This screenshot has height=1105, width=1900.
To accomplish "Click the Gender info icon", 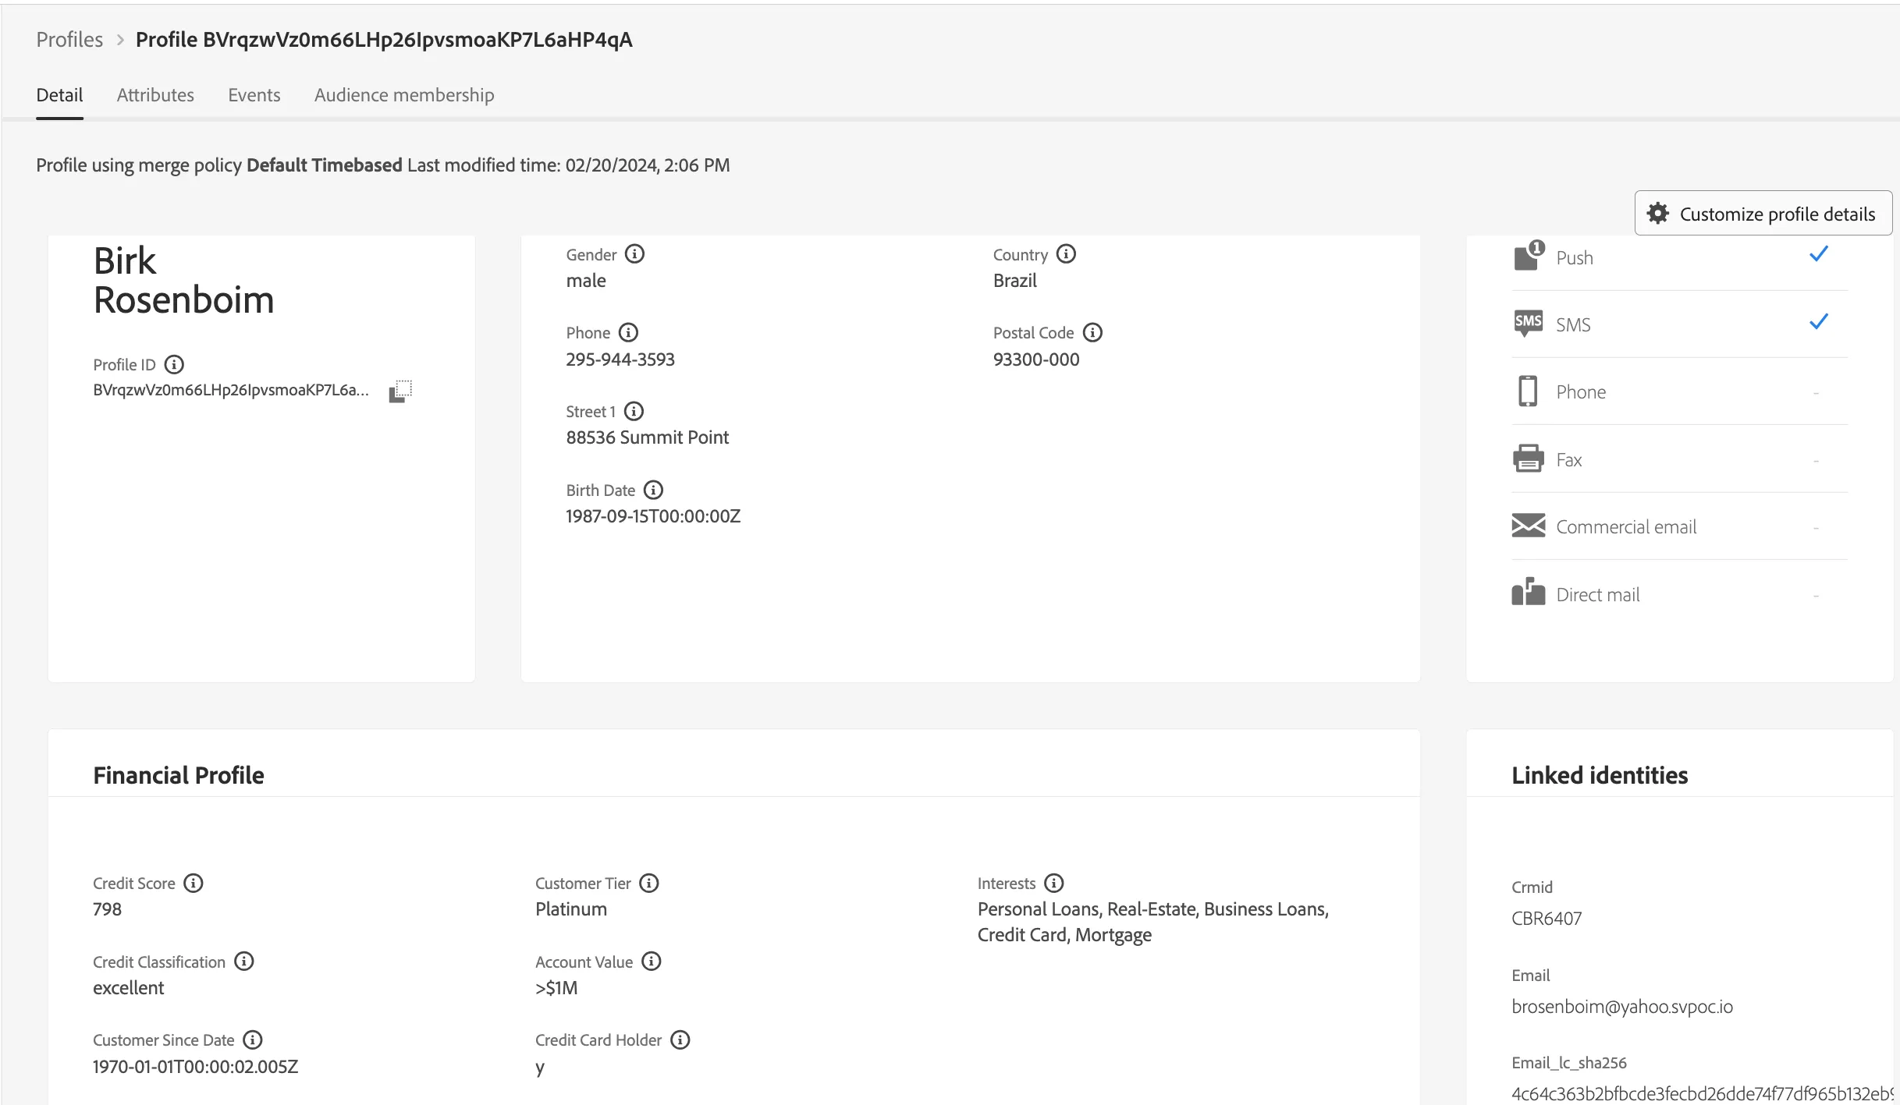I will click(635, 254).
